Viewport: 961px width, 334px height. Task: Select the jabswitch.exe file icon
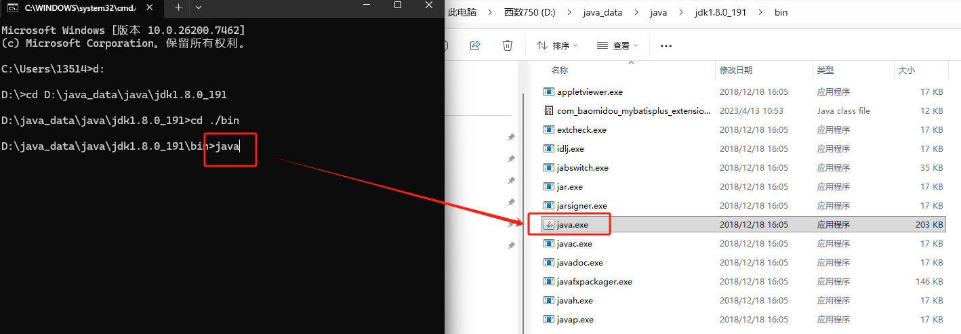pyautogui.click(x=549, y=167)
